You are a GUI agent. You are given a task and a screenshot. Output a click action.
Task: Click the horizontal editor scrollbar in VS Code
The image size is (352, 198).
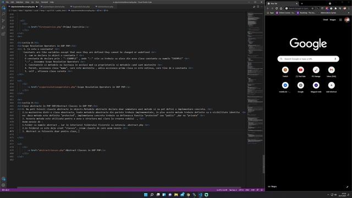pyautogui.click(x=129, y=188)
